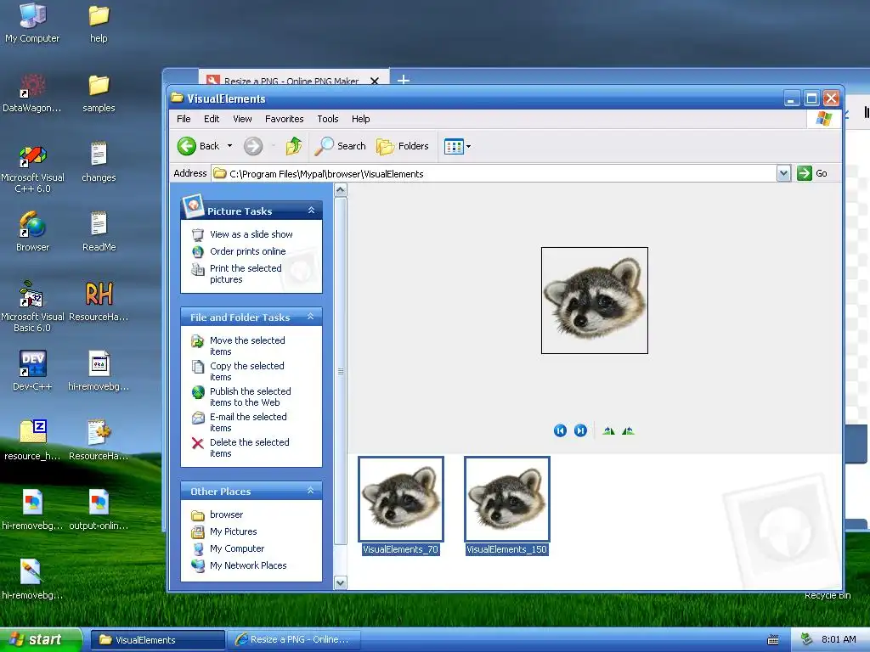Screen dimensions: 870x652
Task: Collapse the Picture Tasks panel
Action: (311, 211)
